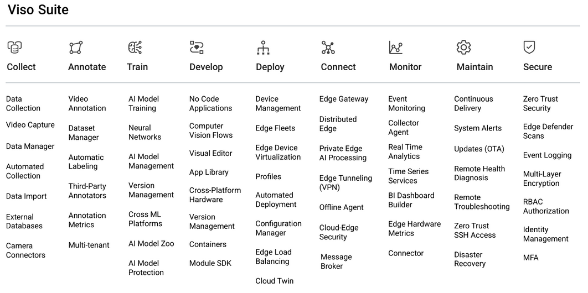Click the Maintain gear icon
The image size is (588, 293).
(463, 48)
